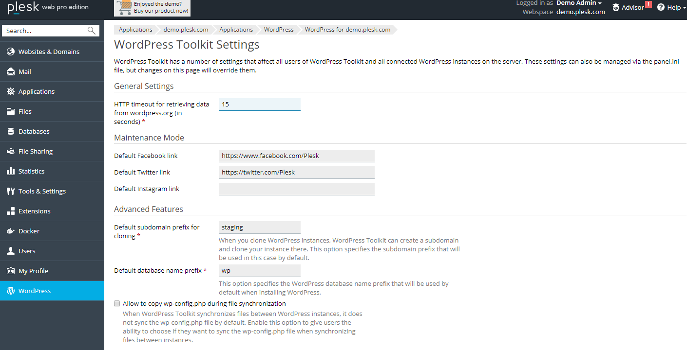The height and width of the screenshot is (350, 687).
Task: Click the HTTP timeout input field
Action: (x=260, y=104)
